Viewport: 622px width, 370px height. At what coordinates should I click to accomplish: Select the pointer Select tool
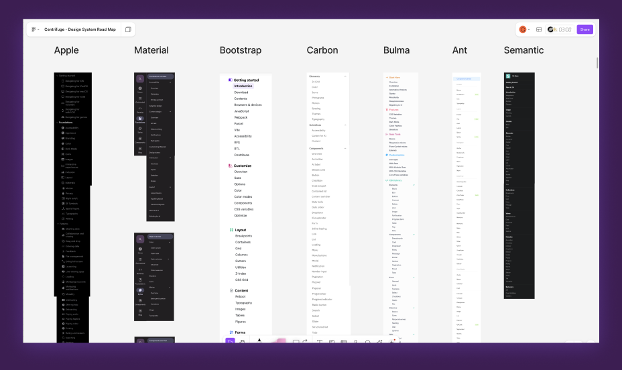pyautogui.click(x=230, y=341)
